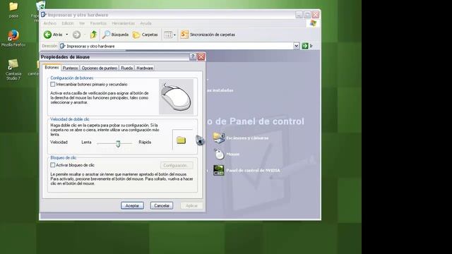Viewport: 452px width, 254px height.
Task: Expand the Vistas dropdown arrow
Action: pyautogui.click(x=174, y=35)
